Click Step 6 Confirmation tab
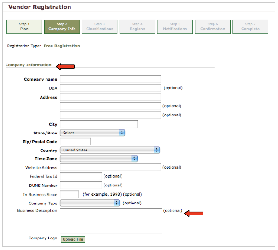 coord(212,27)
